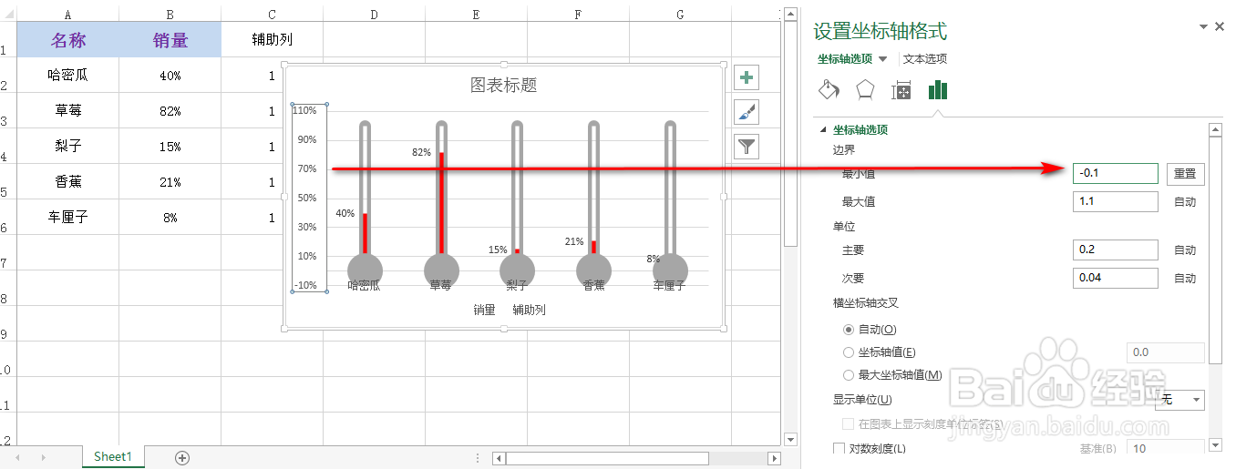Switch to the 坐标轴选项 tab

point(844,59)
